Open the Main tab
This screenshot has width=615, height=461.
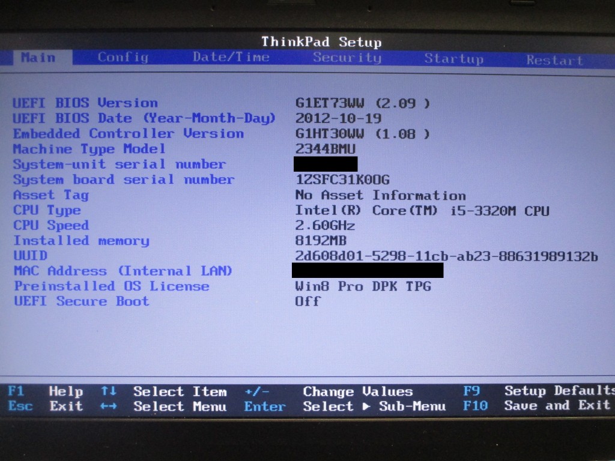[38, 58]
